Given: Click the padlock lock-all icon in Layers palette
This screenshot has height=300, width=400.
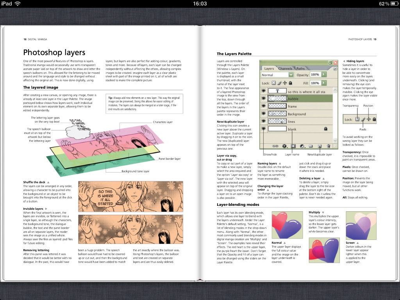Looking at the screenshot, I should [x=290, y=83].
